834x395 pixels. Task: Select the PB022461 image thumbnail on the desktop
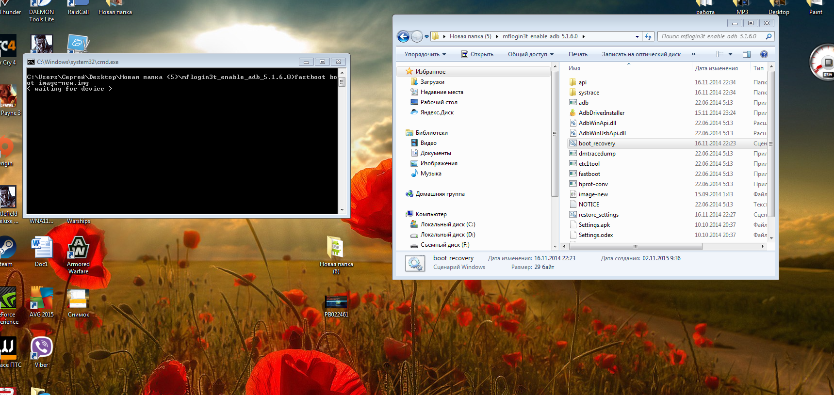click(x=336, y=302)
